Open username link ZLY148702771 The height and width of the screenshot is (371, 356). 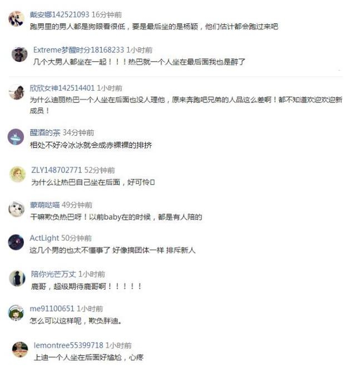57,170
